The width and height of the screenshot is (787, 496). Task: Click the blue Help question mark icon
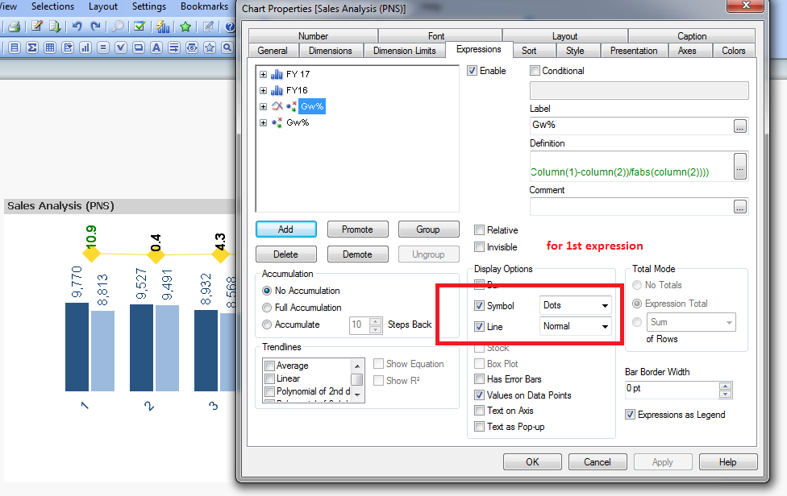coord(230,27)
